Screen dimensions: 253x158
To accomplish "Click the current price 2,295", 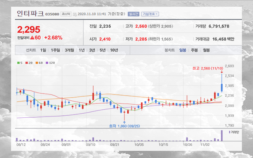I will tap(29, 30).
